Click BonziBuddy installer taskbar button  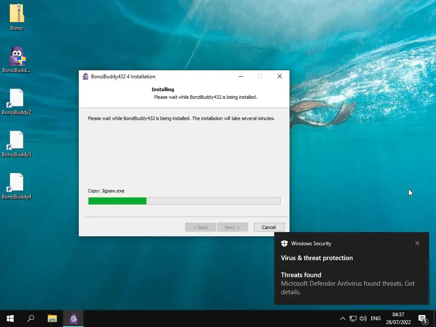coord(73,318)
